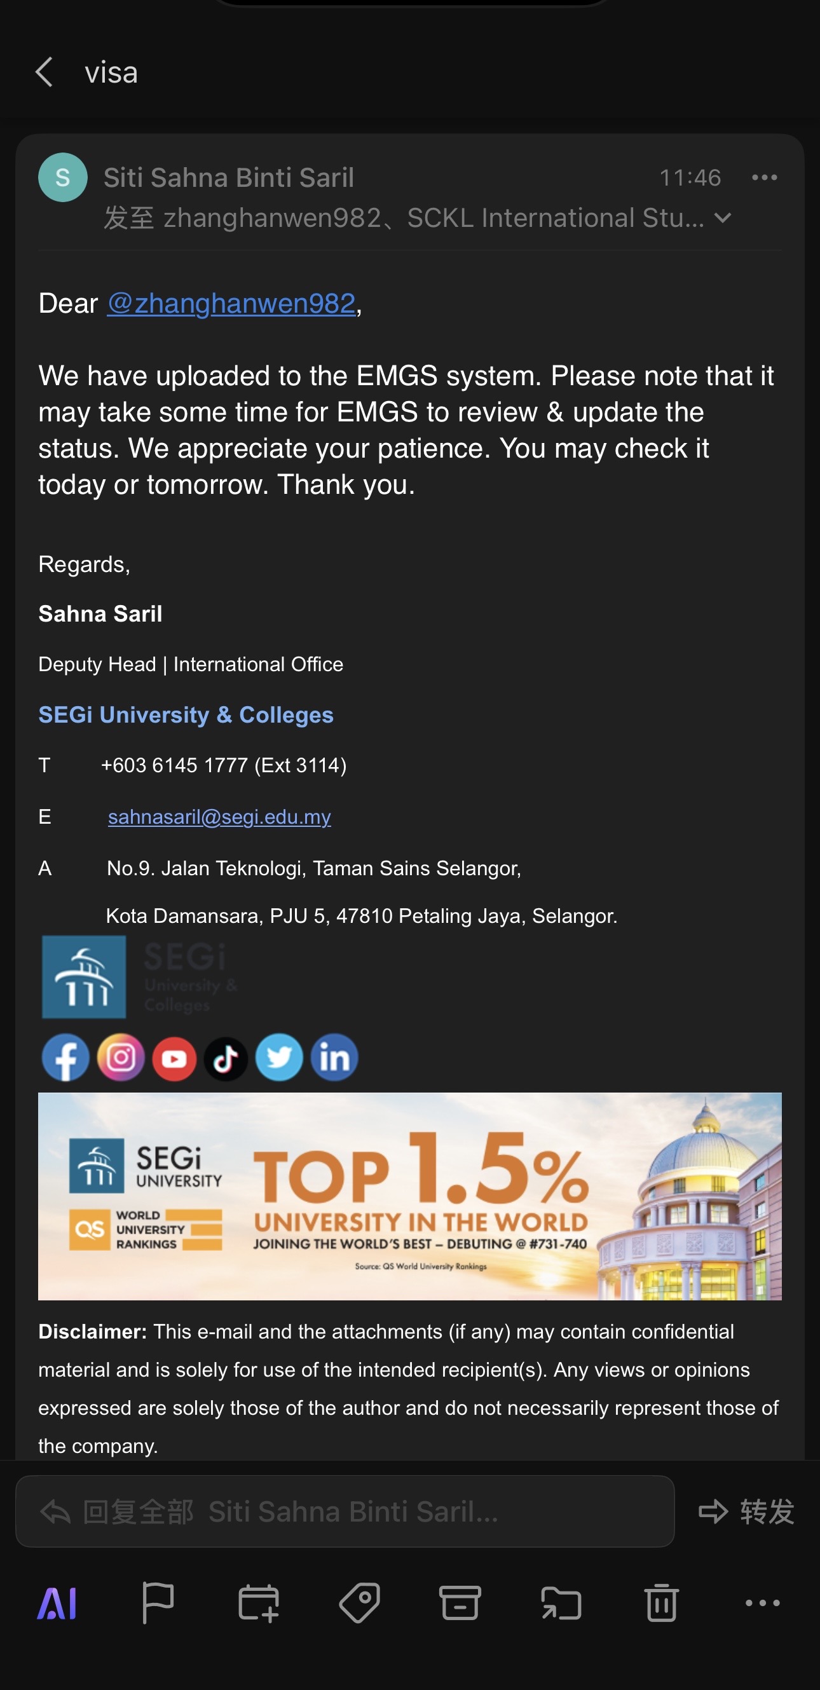Add email to calendar schedule icon
The width and height of the screenshot is (820, 1690).
point(259,1603)
